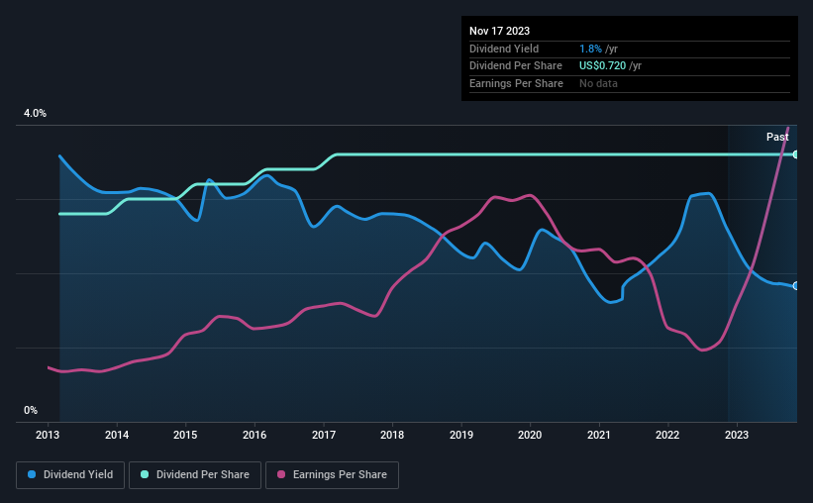The image size is (813, 503).
Task: Click the 2016 label on the time axis
Action: point(254,435)
